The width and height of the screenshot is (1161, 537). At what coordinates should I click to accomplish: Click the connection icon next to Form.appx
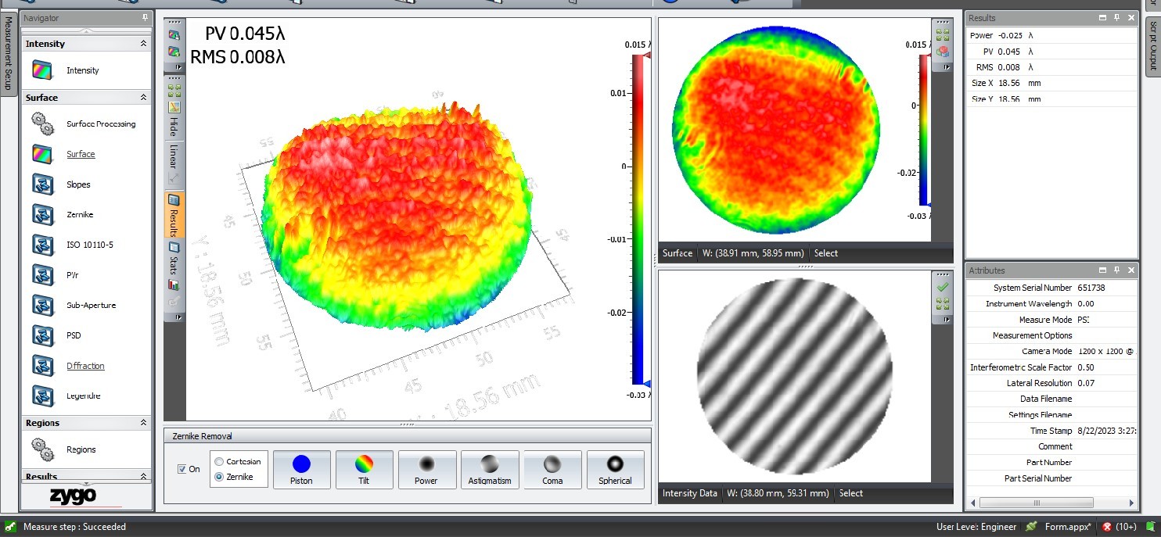click(1032, 527)
